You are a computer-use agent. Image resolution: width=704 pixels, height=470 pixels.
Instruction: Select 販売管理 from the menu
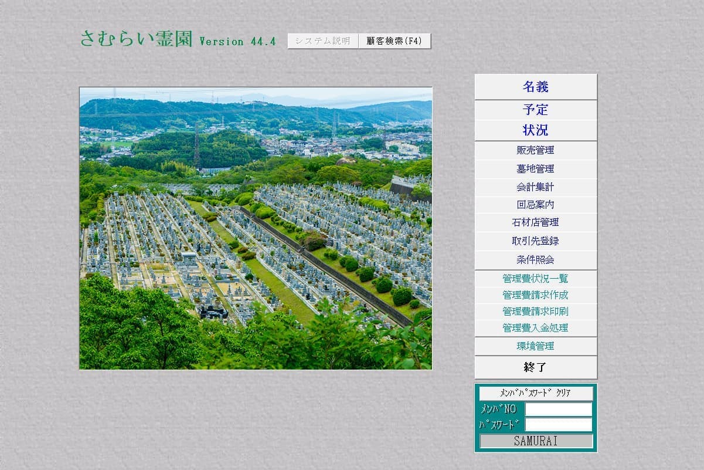coord(536,150)
